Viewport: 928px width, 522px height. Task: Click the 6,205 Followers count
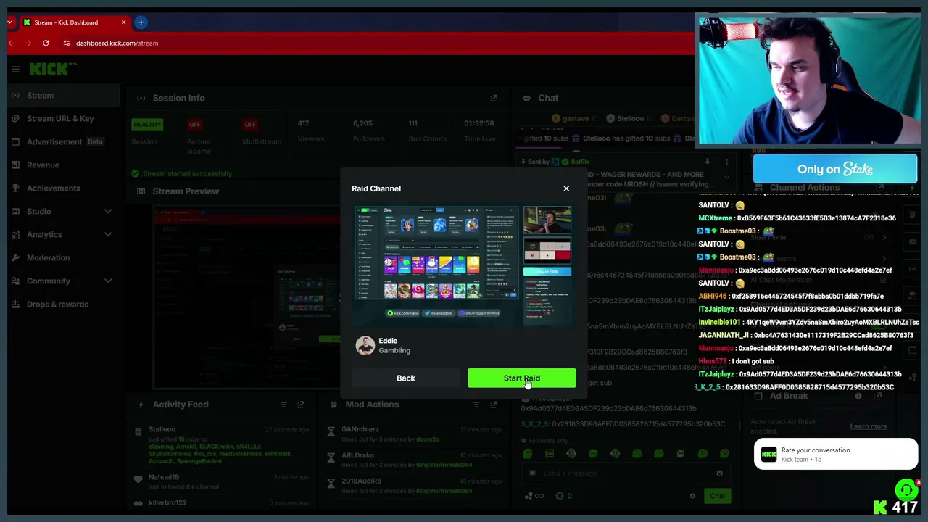[362, 123]
